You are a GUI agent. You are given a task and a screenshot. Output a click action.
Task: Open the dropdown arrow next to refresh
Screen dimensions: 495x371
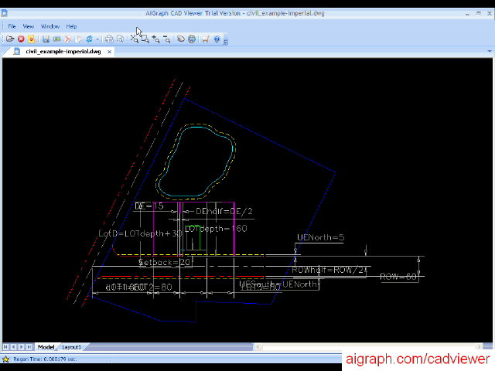[x=97, y=39]
